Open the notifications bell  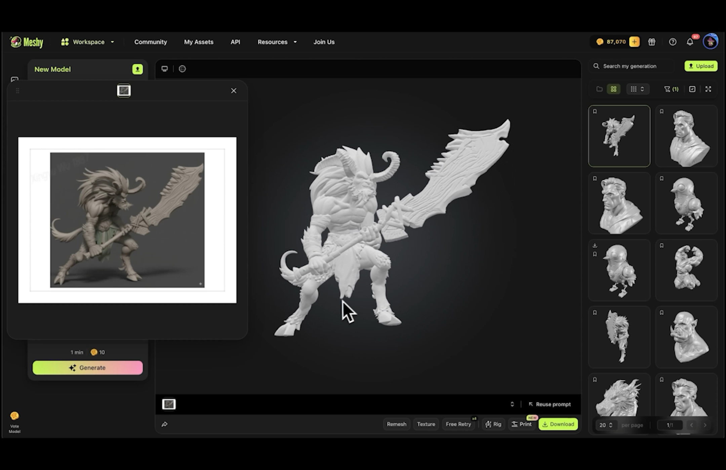click(690, 42)
